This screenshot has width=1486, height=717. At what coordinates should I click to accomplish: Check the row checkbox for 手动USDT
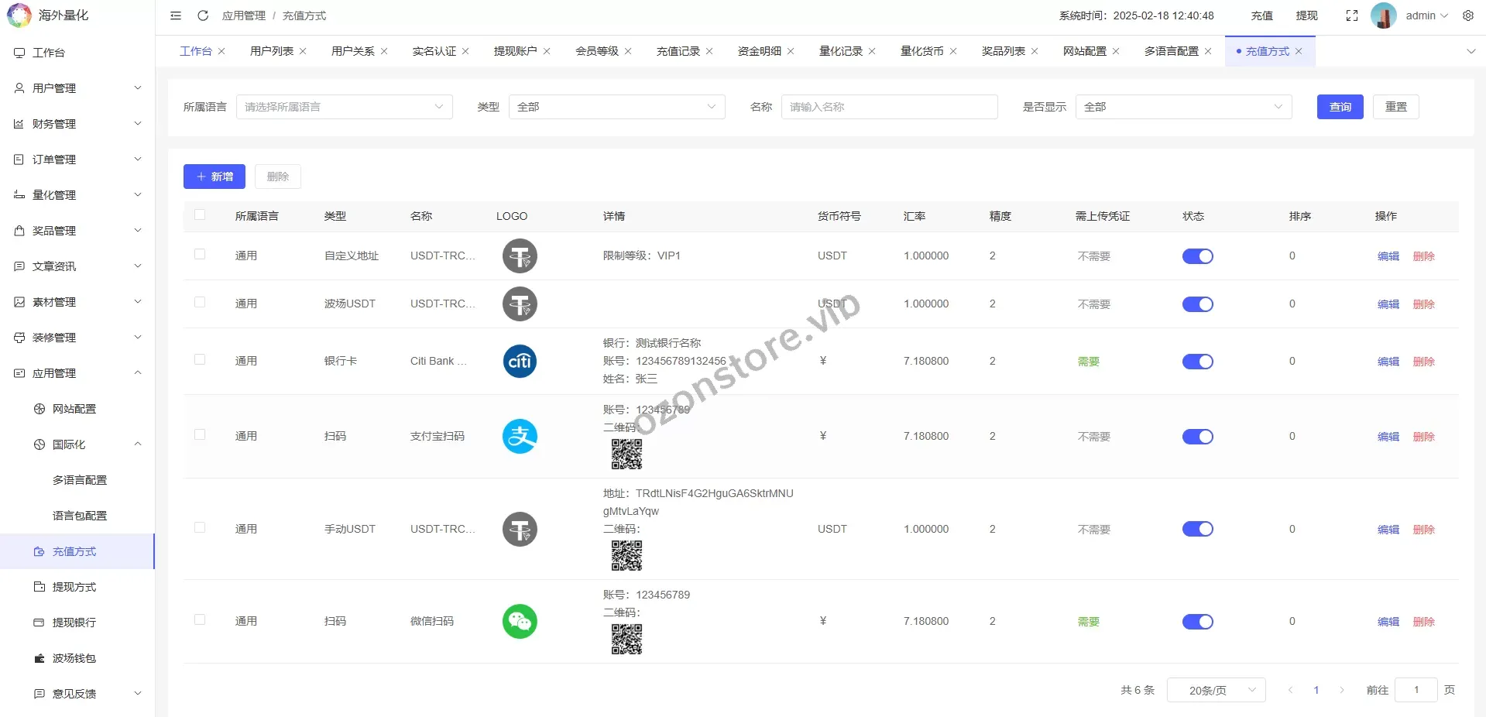click(200, 529)
